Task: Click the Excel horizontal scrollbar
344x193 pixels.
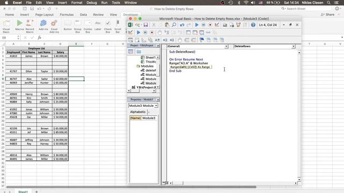Action: pyautogui.click(x=131, y=187)
